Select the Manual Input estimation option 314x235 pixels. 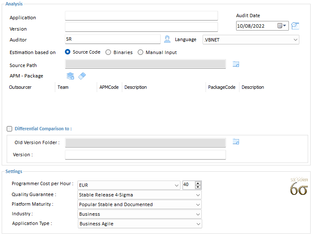click(140, 52)
